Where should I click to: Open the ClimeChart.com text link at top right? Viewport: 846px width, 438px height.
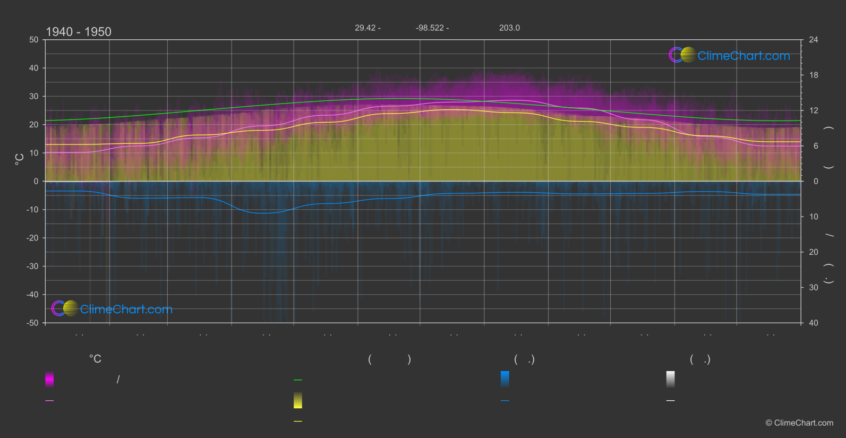[x=744, y=56]
